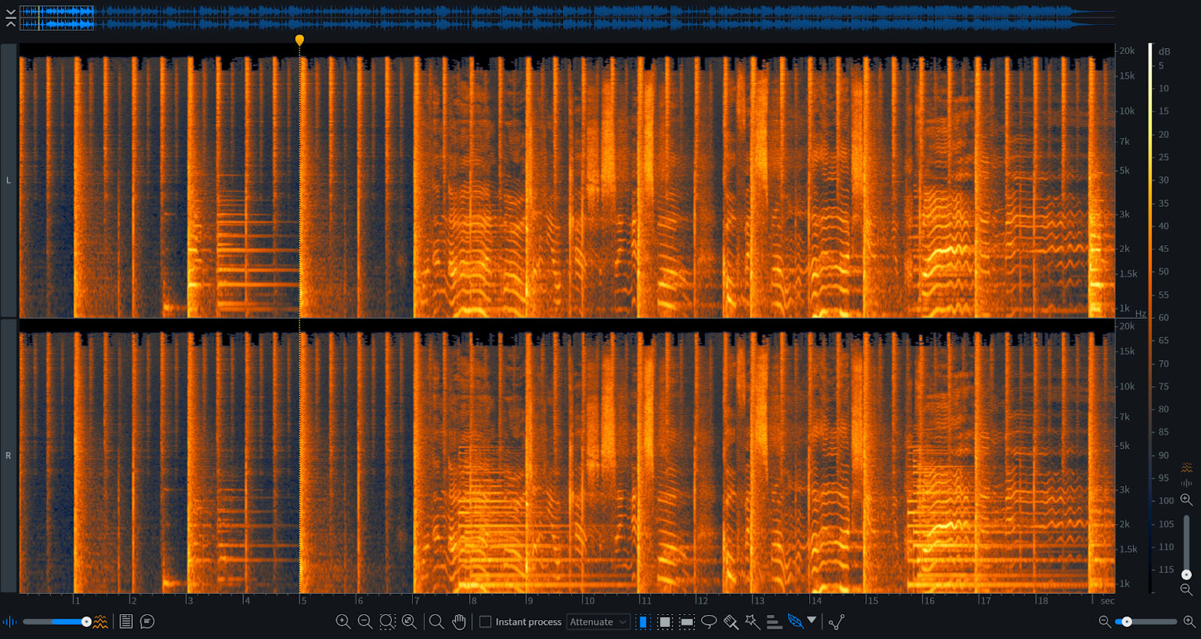This screenshot has width=1201, height=639.
Task: Select the frequency selection tool
Action: pyautogui.click(x=687, y=622)
